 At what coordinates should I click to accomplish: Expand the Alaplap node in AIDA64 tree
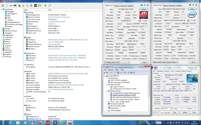coord(2,29)
